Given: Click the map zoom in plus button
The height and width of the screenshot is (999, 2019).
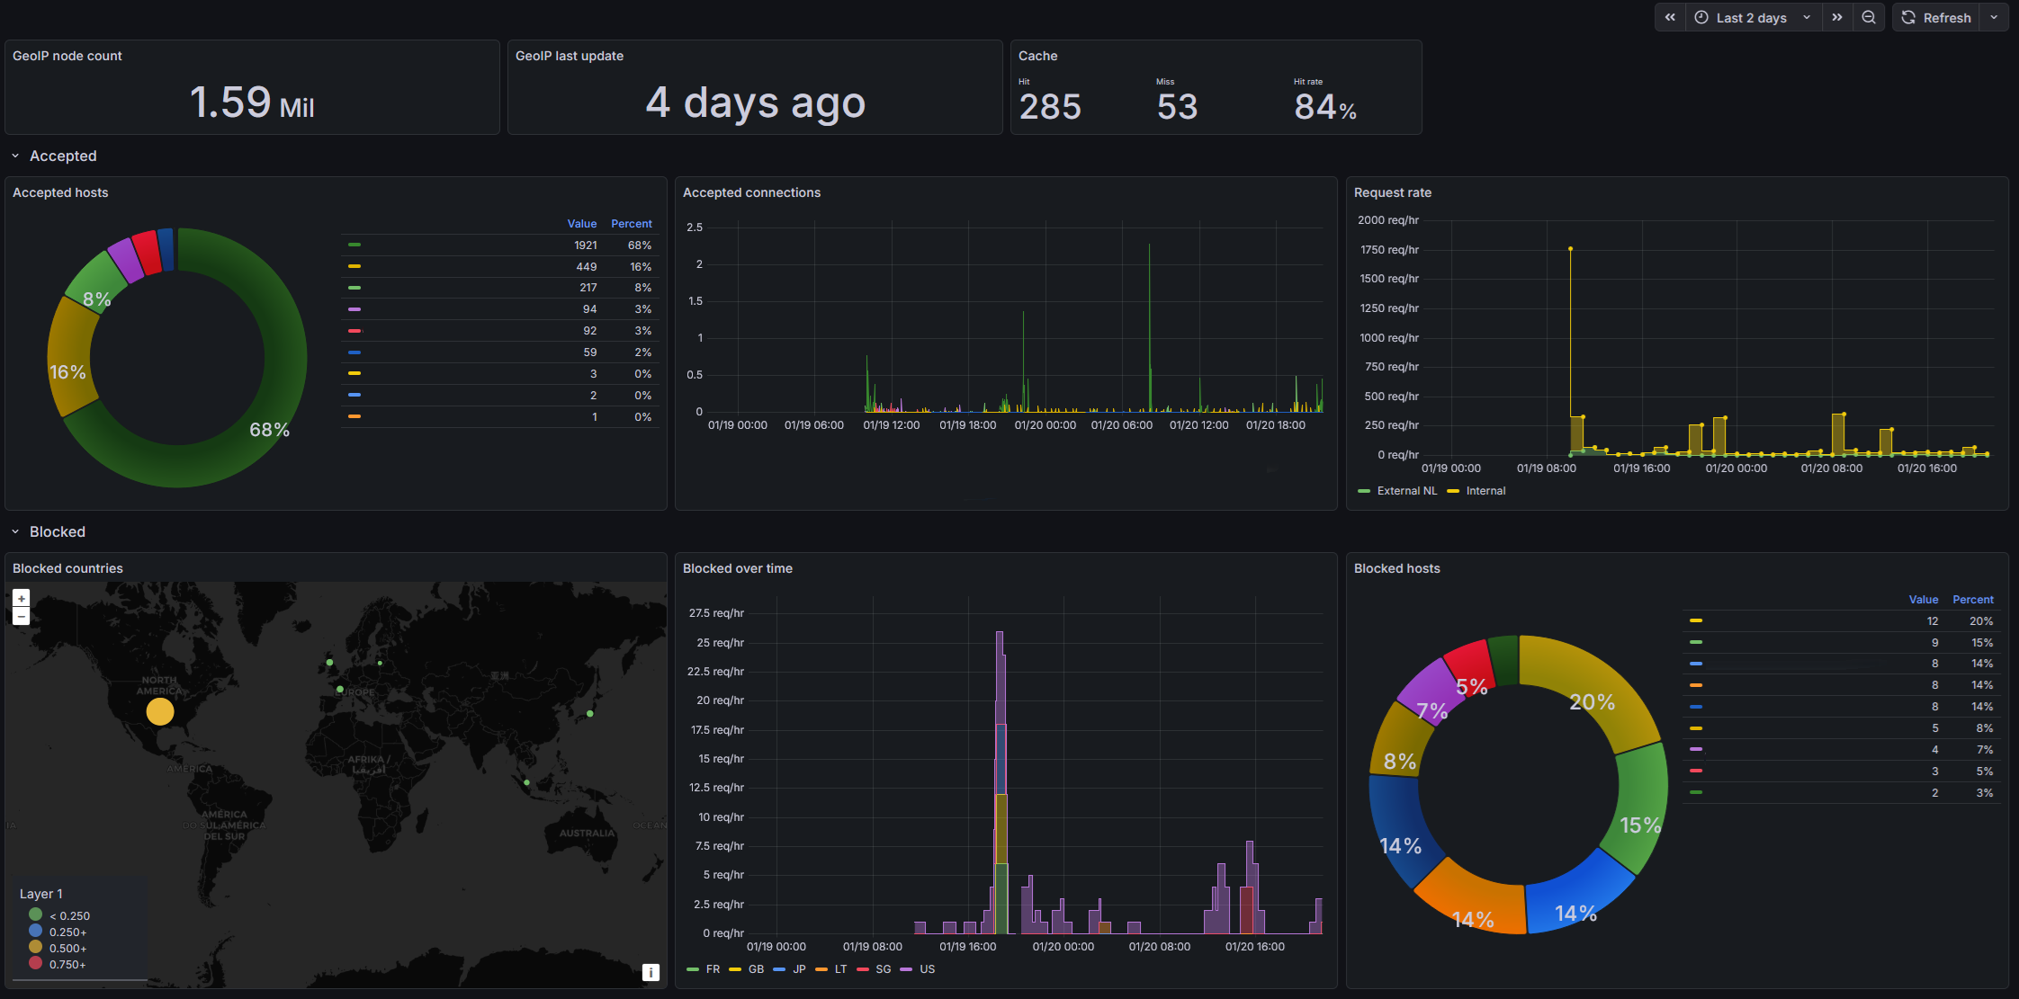Looking at the screenshot, I should [22, 598].
